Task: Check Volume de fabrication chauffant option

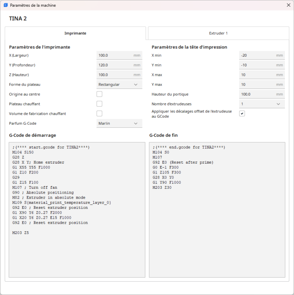Action: 99,114
